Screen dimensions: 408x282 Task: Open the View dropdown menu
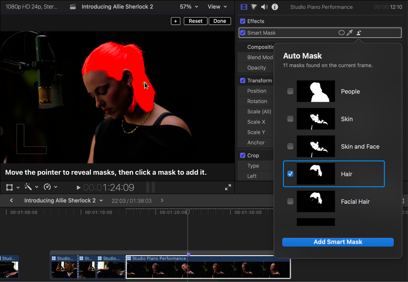[x=217, y=7]
